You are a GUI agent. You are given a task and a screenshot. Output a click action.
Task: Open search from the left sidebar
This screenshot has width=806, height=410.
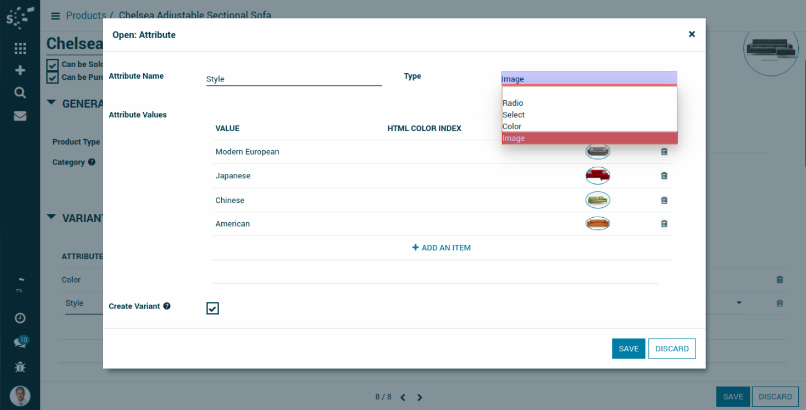click(x=20, y=93)
